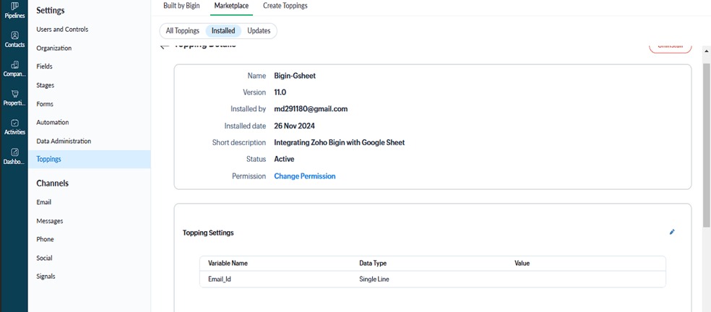This screenshot has height=312, width=711.
Task: Select the Installed filter
Action: click(223, 31)
